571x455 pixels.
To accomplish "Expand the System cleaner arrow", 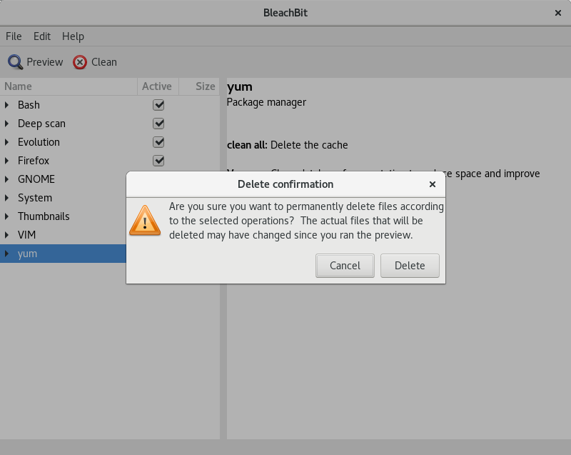I will coord(7,198).
